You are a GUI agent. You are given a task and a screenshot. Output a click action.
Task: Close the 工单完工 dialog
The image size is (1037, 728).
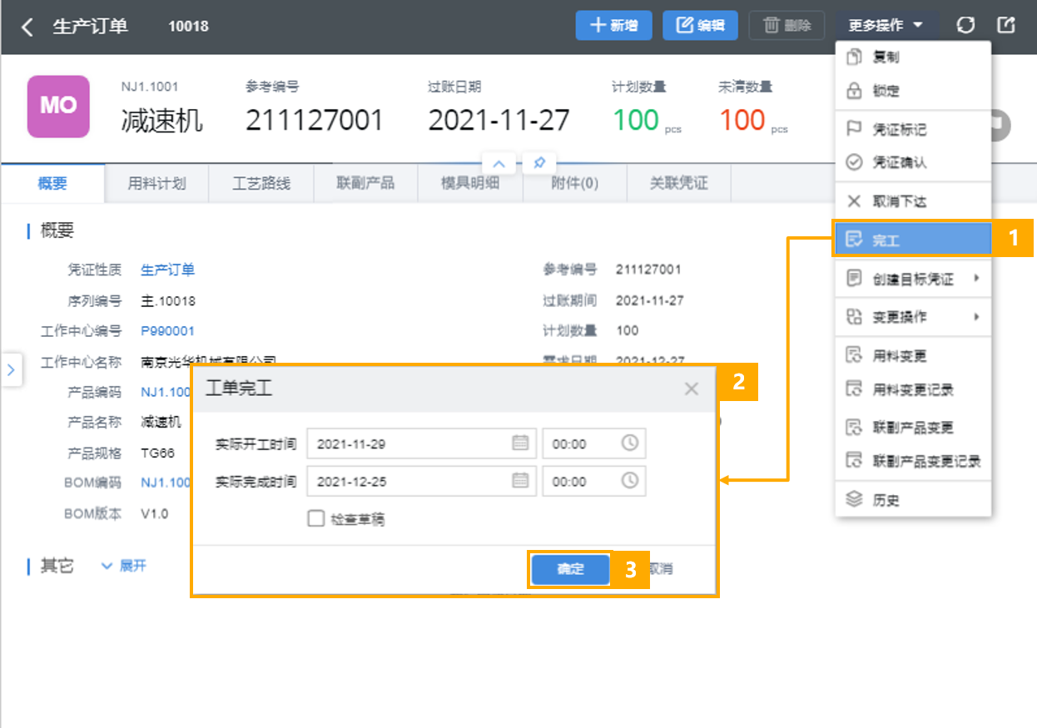tap(692, 389)
